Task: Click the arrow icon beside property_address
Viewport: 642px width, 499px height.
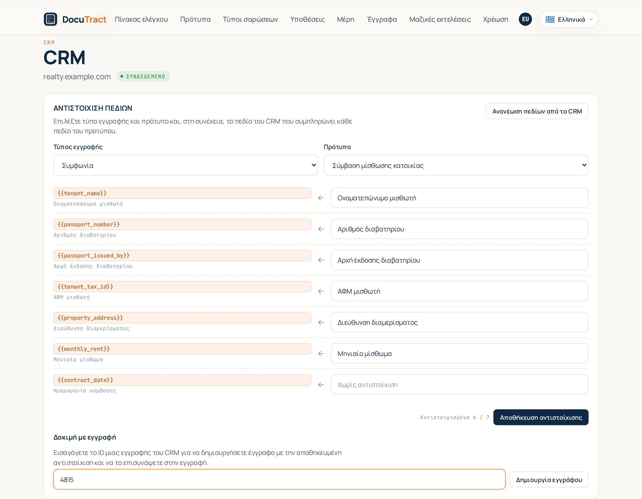Action: (x=321, y=322)
